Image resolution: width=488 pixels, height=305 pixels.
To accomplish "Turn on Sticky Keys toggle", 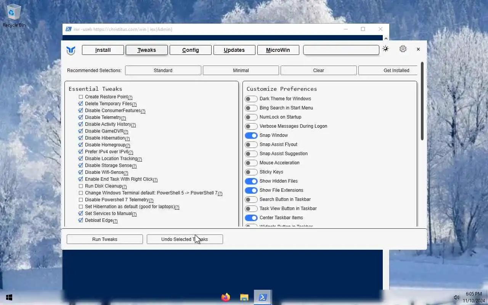I will click(x=251, y=172).
